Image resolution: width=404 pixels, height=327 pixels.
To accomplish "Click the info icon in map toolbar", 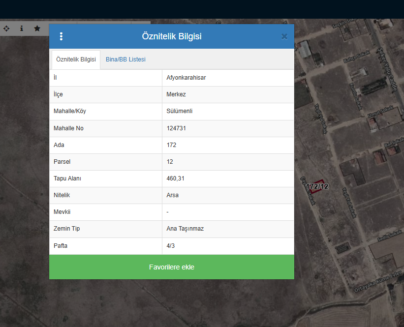I will pos(22,29).
